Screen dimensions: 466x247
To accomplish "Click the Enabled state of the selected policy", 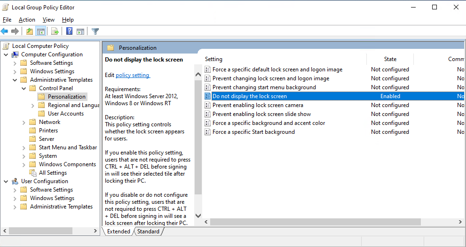I will [x=390, y=96].
